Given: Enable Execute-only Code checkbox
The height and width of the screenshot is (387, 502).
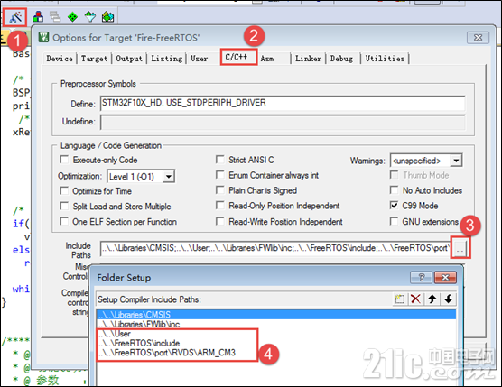Looking at the screenshot, I should click(x=64, y=160).
